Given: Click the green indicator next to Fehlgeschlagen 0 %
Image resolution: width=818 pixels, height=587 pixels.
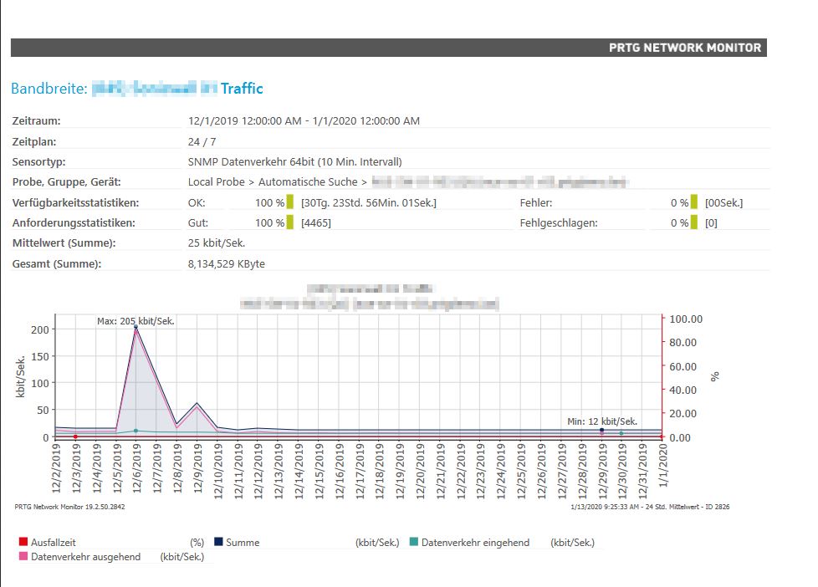Looking at the screenshot, I should coord(694,222).
